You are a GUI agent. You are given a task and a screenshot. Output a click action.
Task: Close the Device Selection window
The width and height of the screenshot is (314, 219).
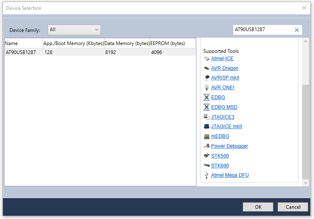(x=304, y=8)
